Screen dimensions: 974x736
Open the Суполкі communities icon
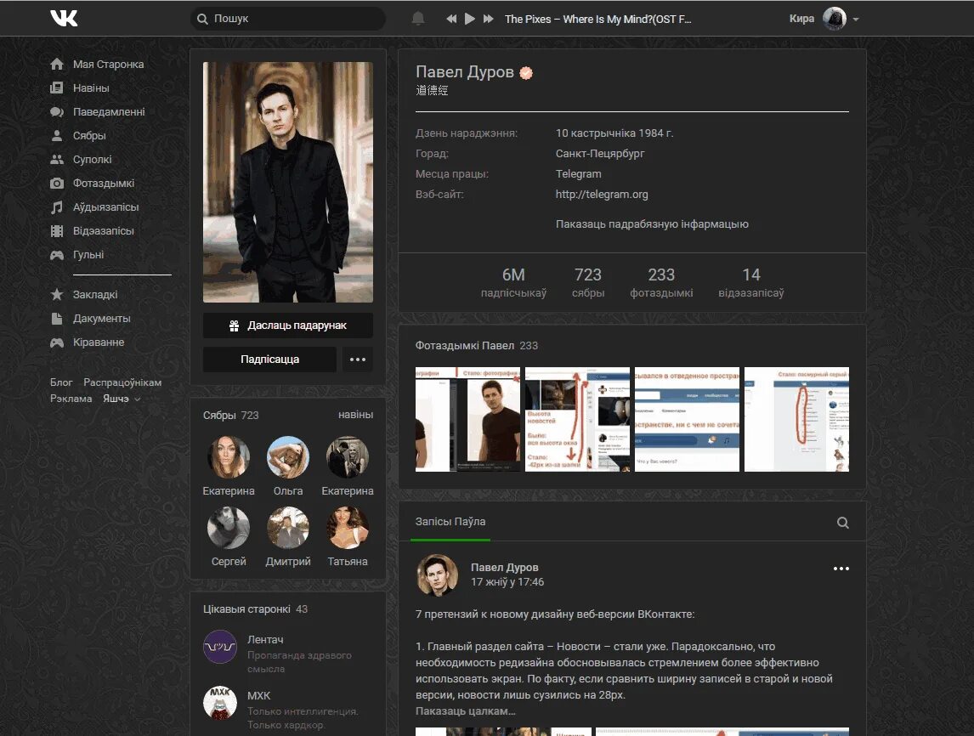click(x=57, y=159)
